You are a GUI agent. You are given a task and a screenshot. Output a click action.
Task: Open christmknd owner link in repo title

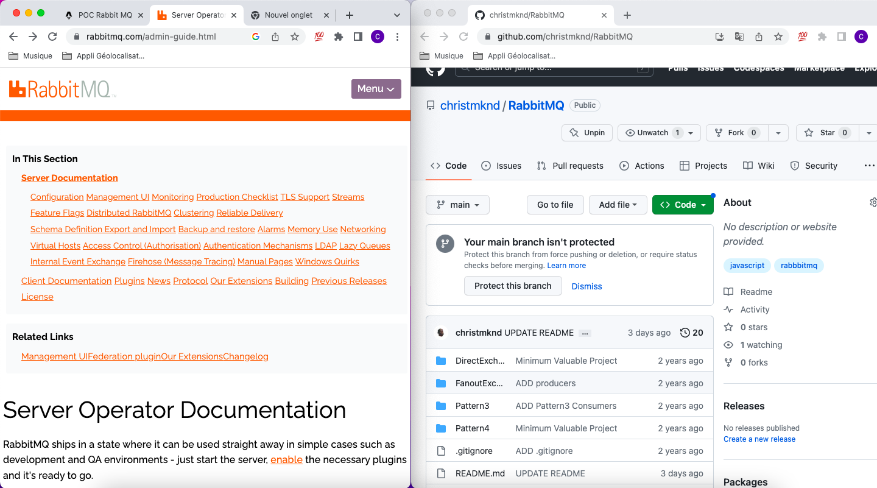[x=470, y=105]
